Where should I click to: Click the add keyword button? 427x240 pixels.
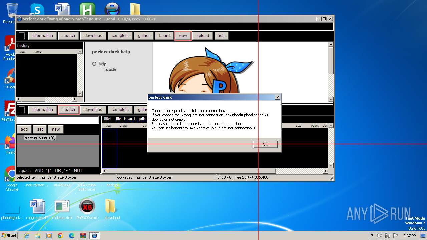pos(24,129)
